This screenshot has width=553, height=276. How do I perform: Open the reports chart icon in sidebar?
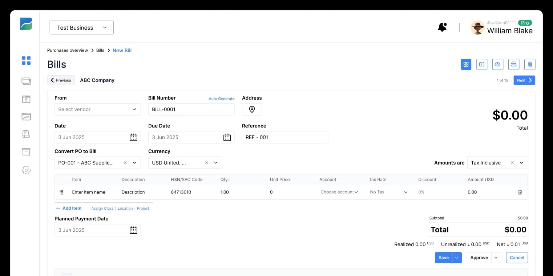26,117
